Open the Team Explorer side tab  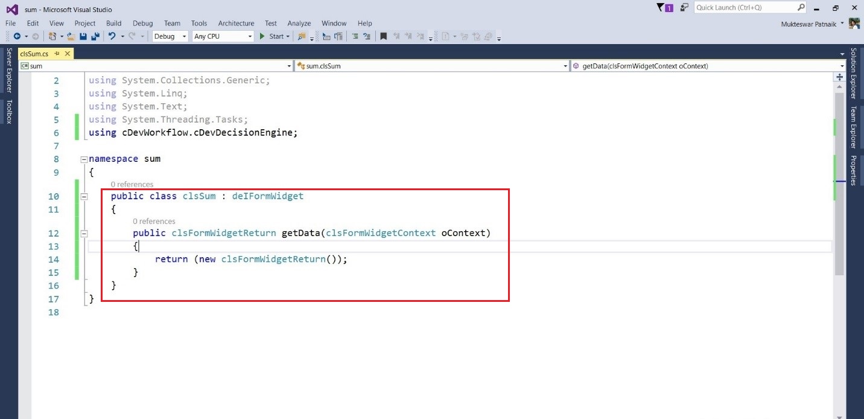[854, 127]
